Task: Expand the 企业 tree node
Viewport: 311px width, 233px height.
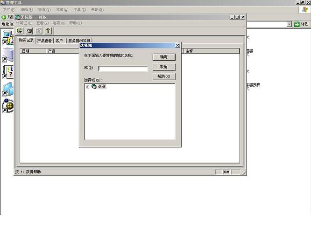Action: [x=88, y=87]
